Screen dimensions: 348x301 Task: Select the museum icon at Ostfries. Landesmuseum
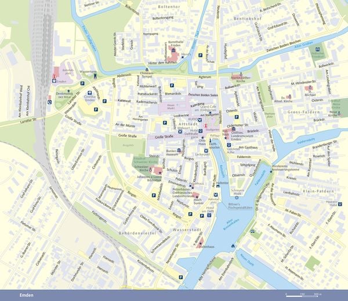234,129
